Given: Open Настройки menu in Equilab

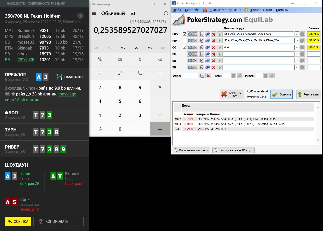Looking at the screenshot, I should 192,10.
